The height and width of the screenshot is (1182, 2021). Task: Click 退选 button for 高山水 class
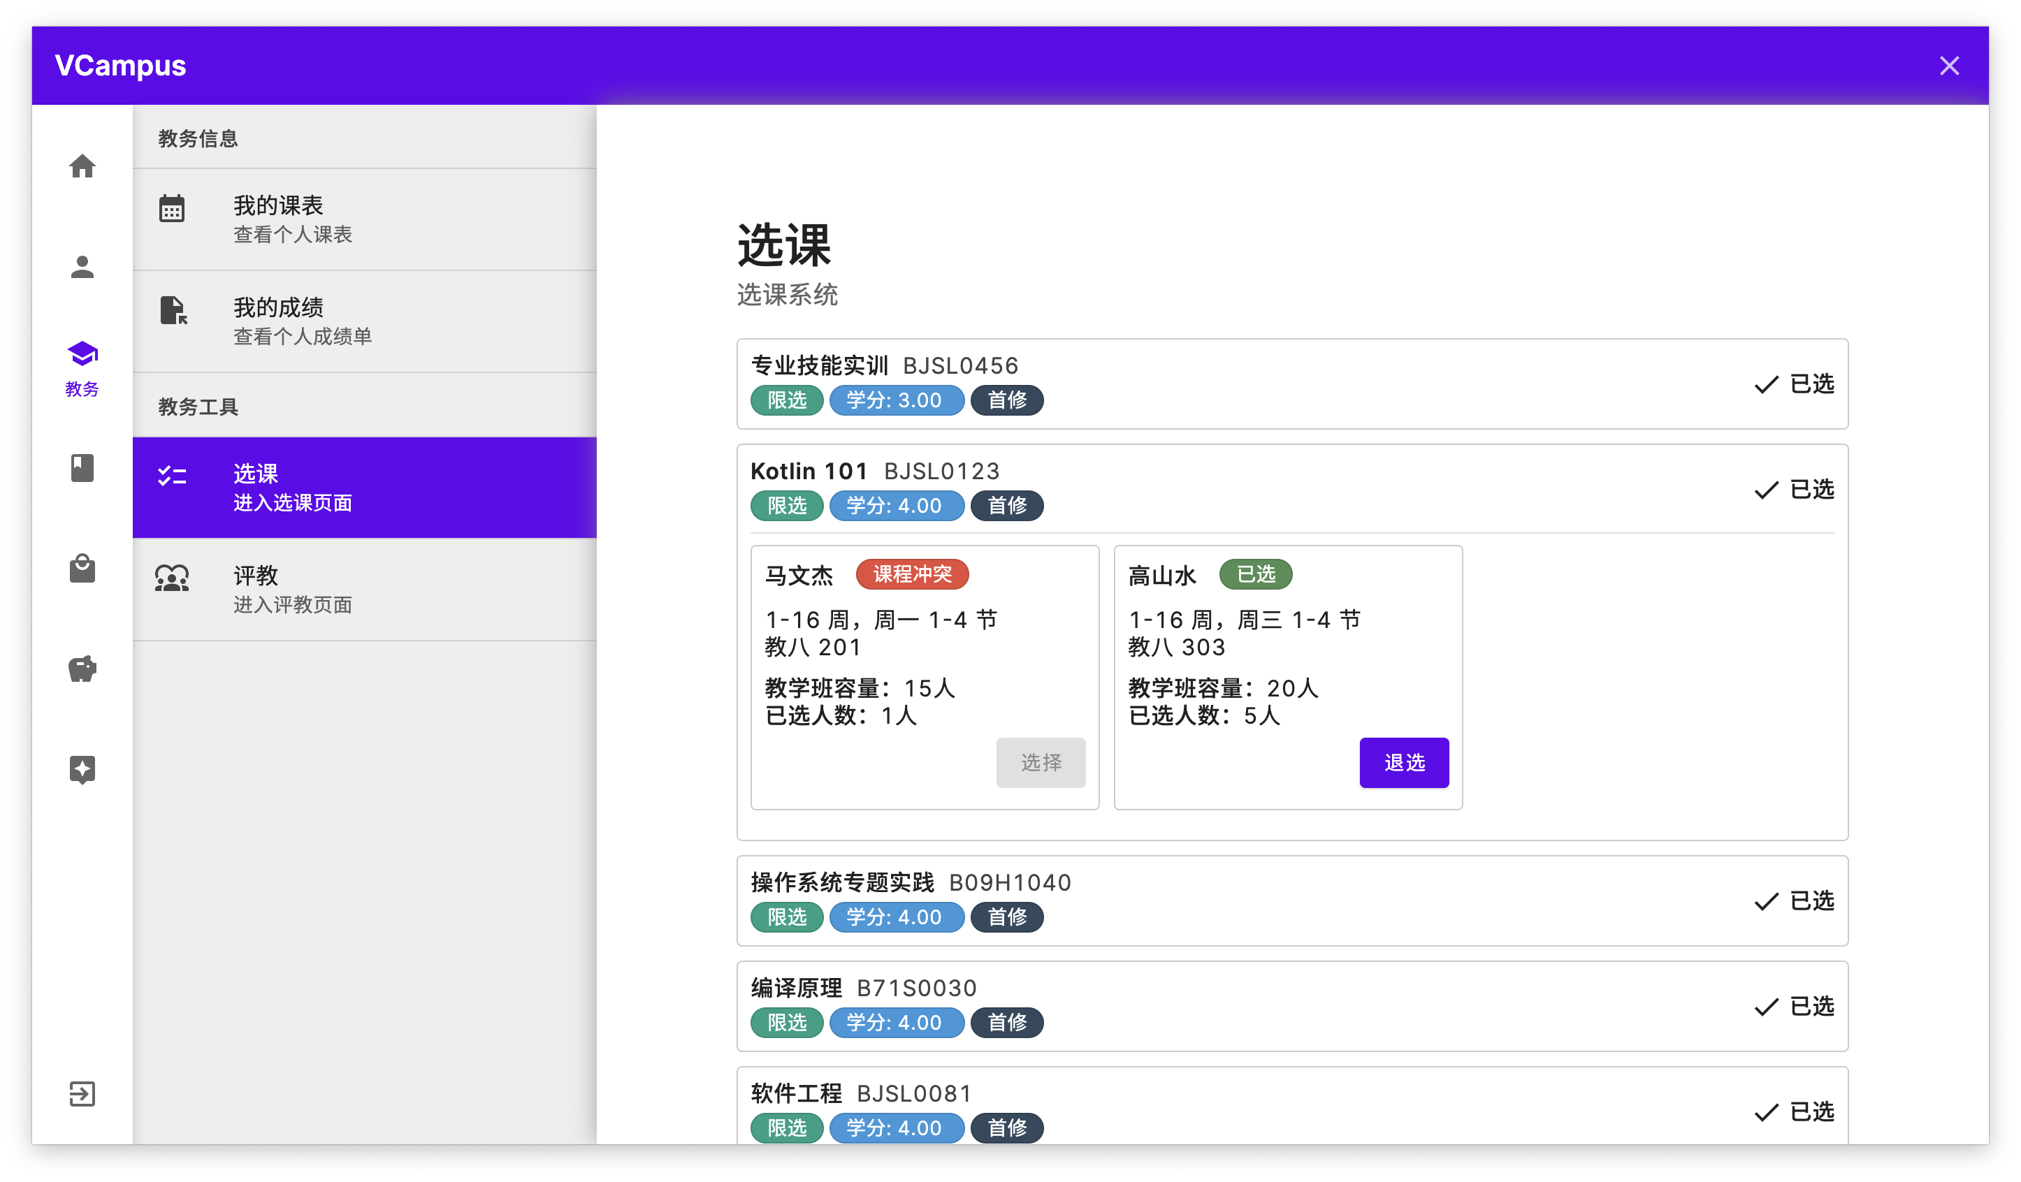pyautogui.click(x=1403, y=763)
